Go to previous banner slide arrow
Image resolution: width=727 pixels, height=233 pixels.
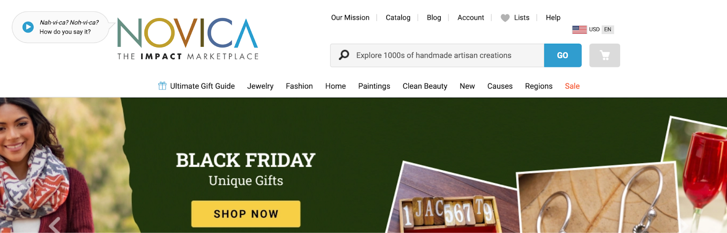click(55, 225)
